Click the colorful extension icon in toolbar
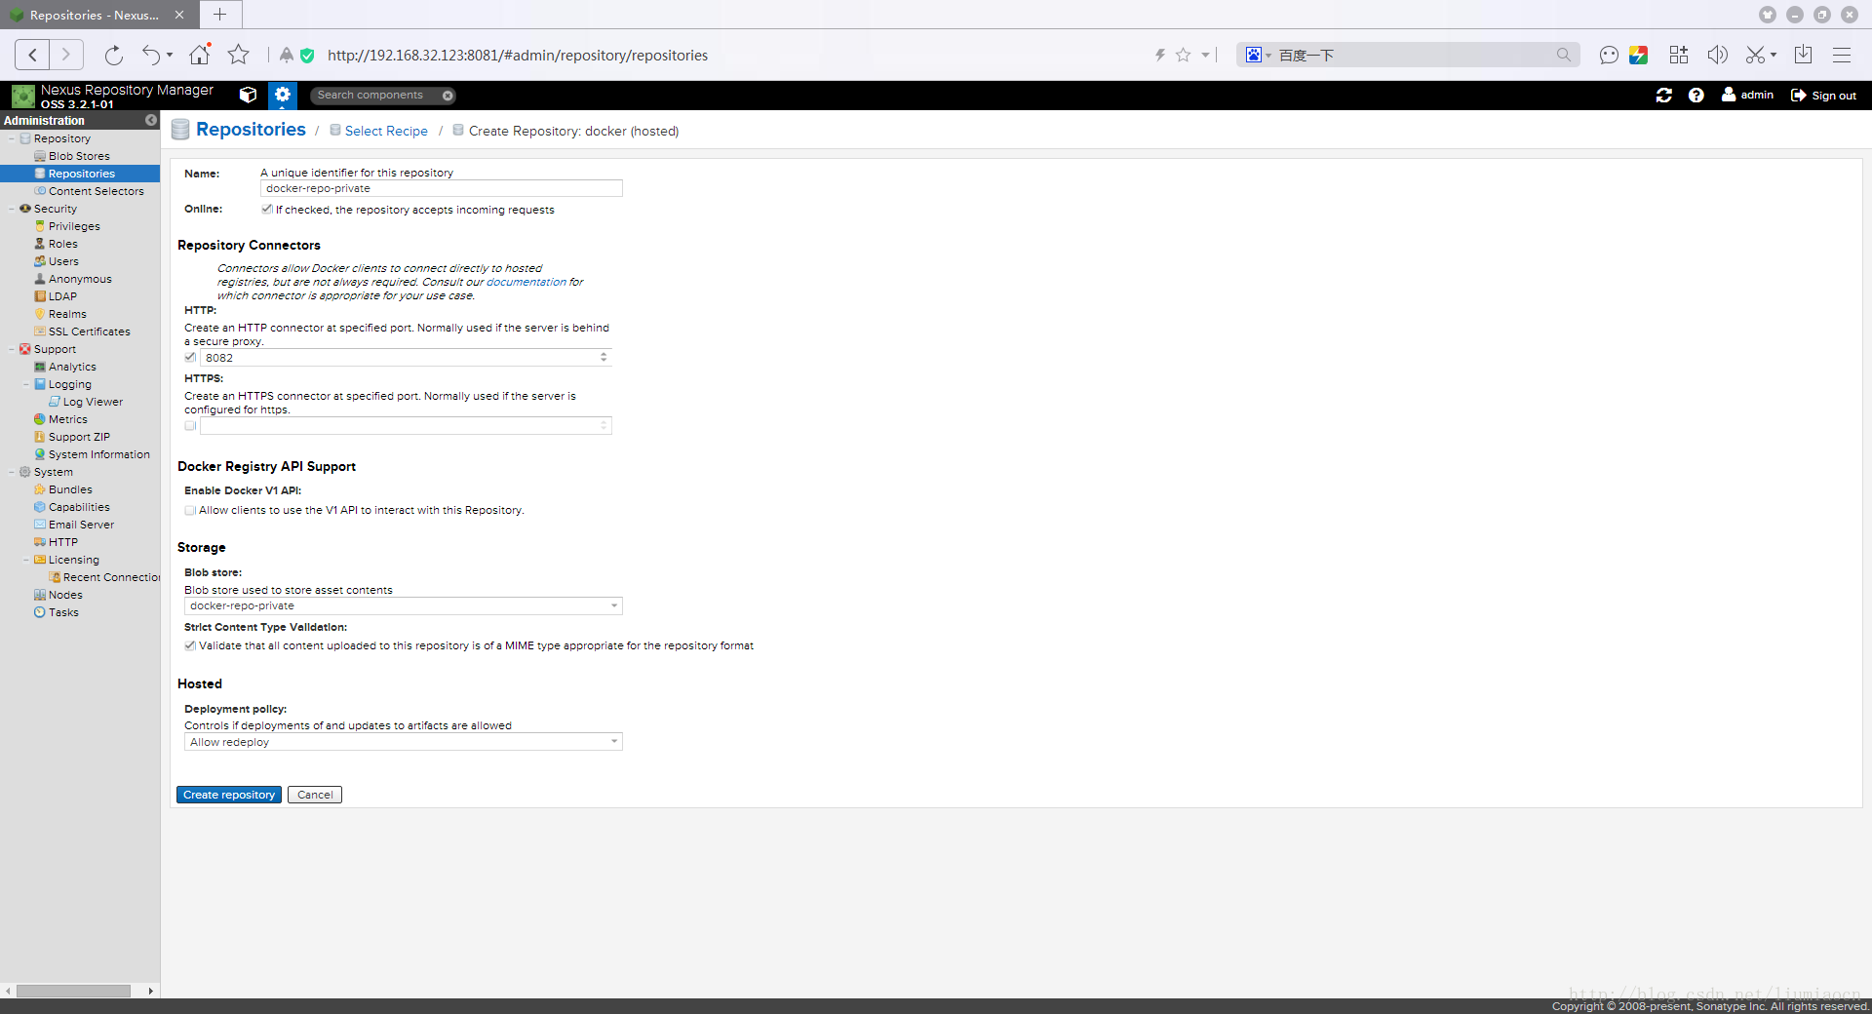The image size is (1872, 1014). (x=1638, y=55)
